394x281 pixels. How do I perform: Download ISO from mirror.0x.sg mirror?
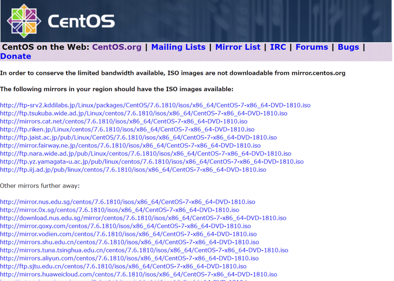[x=120, y=210]
